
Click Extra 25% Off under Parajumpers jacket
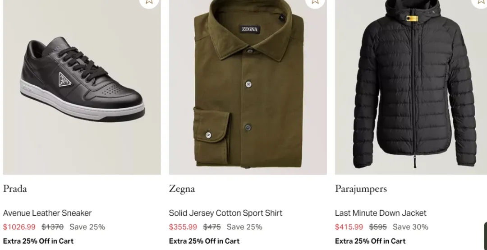tap(370, 241)
